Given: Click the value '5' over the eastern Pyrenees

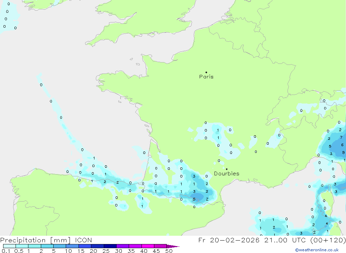Looking at the screenshot, I should (x=194, y=199).
